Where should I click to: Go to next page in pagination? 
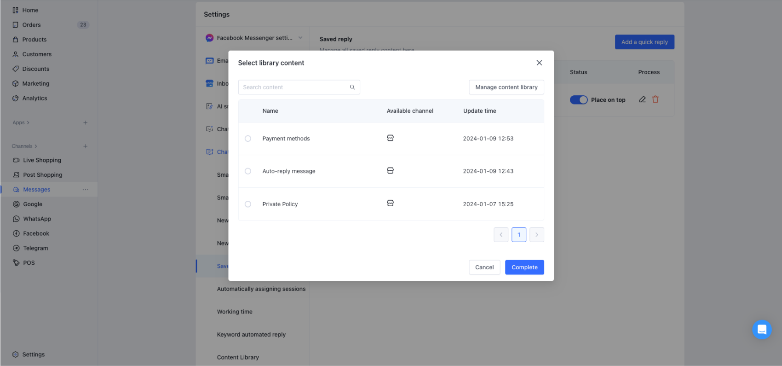536,235
